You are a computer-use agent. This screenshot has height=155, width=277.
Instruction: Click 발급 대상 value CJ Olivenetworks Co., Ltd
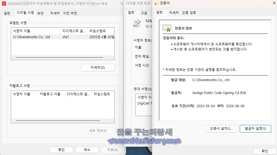pyautogui.click(x=211, y=80)
